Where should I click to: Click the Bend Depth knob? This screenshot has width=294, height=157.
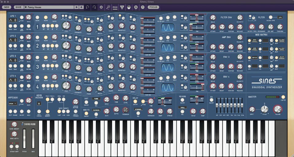(x=14, y=134)
